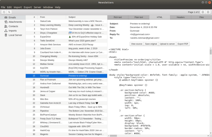Go to the next page of emails
212x137 pixels.
click(x=208, y=12)
